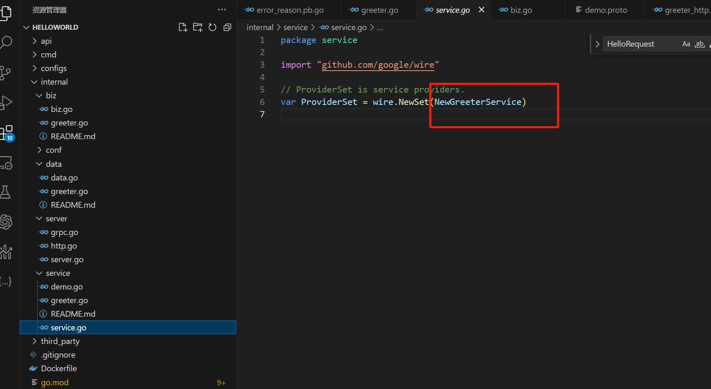Viewport: 711px width, 389px height.
Task: Refresh the Explorer file tree
Action: (212, 27)
